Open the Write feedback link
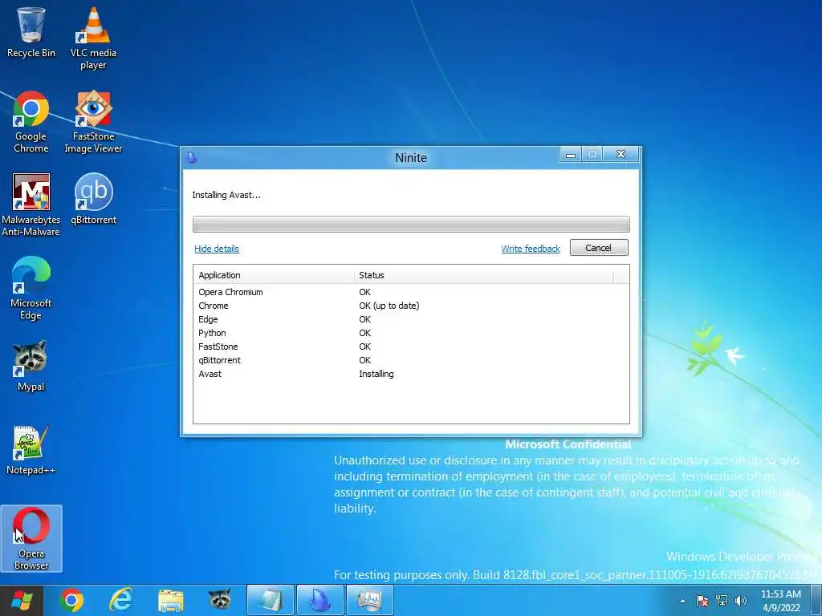The height and width of the screenshot is (616, 822). [x=531, y=249]
